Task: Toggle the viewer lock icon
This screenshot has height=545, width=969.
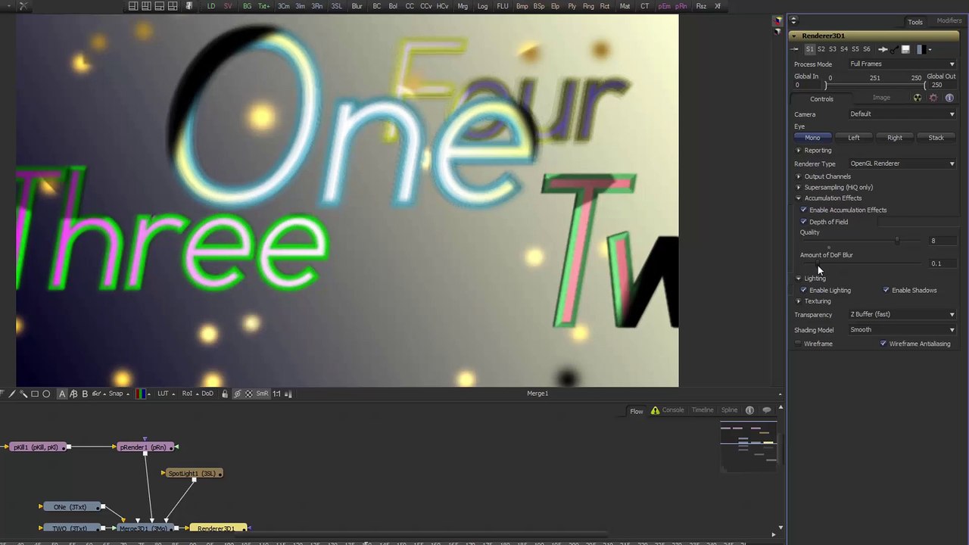Action: [x=224, y=394]
